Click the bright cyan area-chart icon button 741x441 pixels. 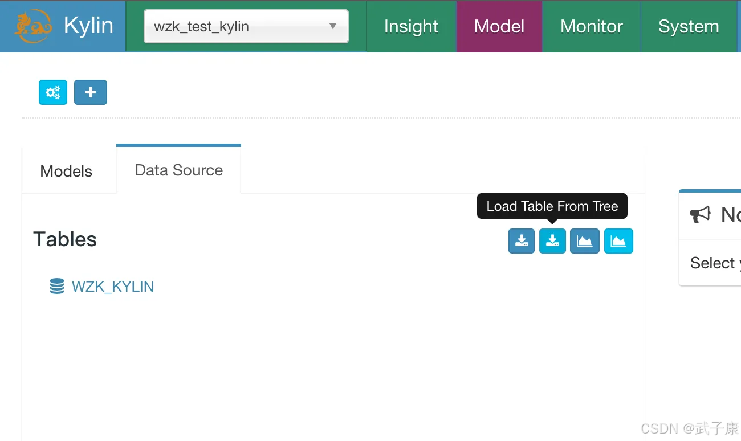click(x=618, y=241)
